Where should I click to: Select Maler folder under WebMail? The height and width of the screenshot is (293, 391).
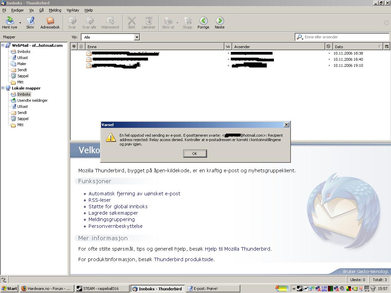[x=22, y=64]
